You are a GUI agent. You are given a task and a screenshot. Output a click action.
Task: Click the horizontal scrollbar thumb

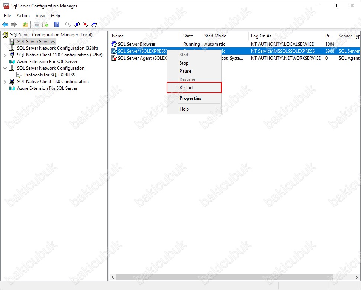[x=225, y=277]
